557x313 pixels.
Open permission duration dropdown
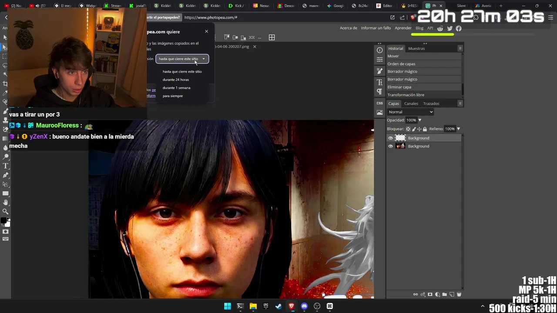pyautogui.click(x=182, y=59)
